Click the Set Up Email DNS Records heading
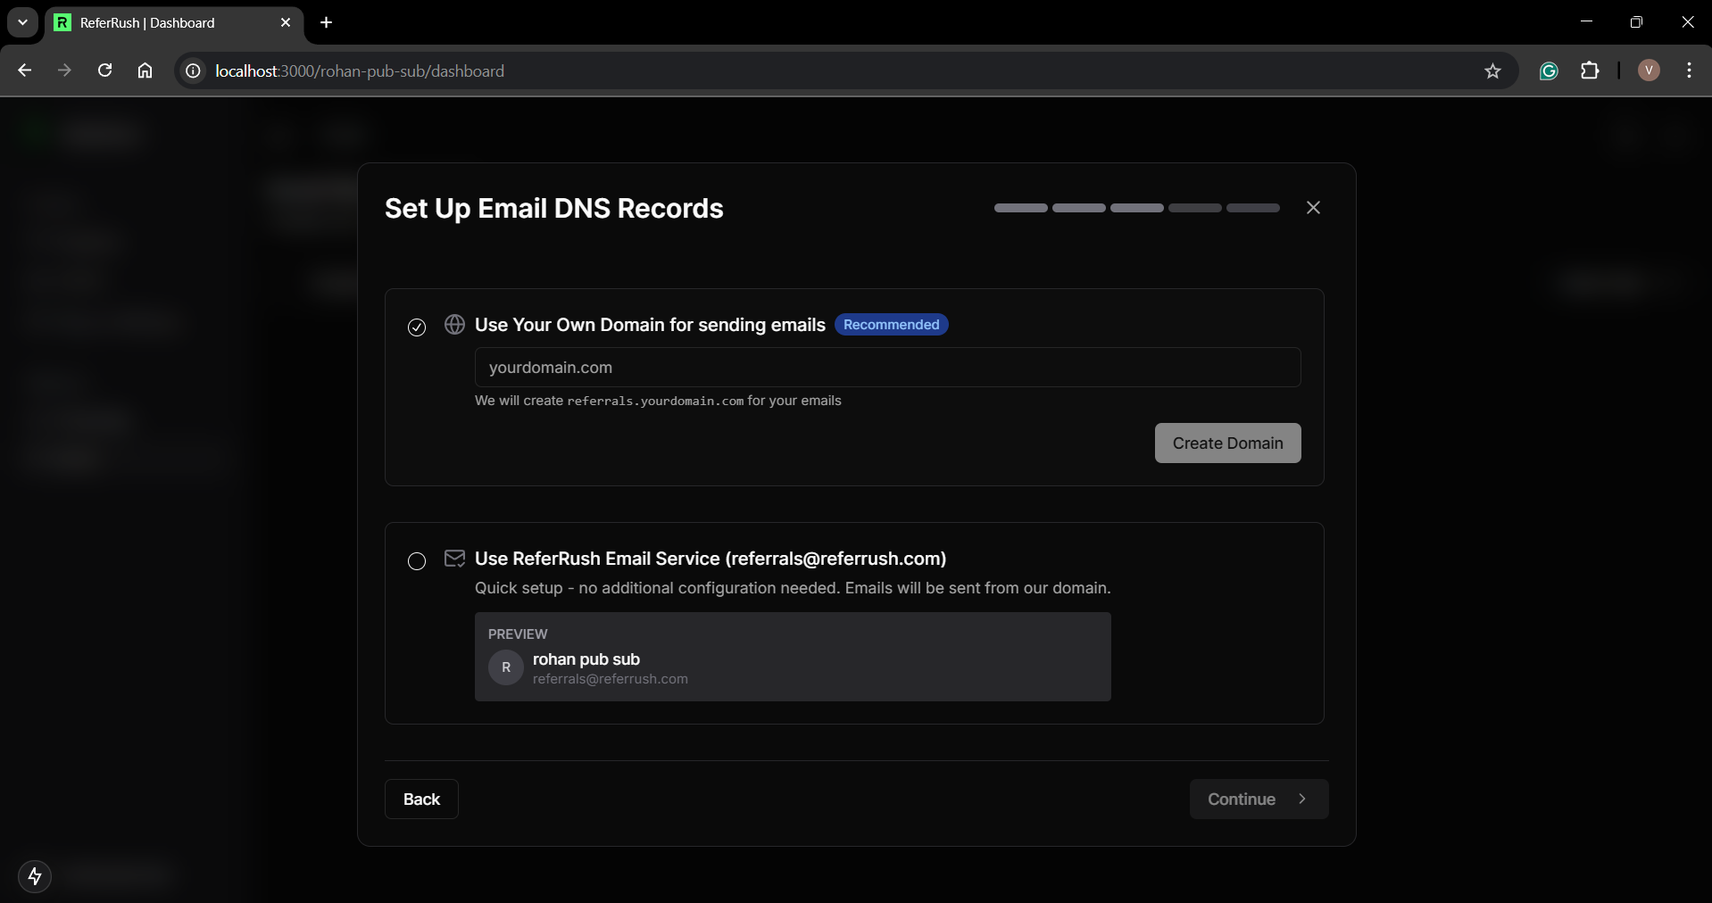The width and height of the screenshot is (1712, 903). tap(554, 209)
